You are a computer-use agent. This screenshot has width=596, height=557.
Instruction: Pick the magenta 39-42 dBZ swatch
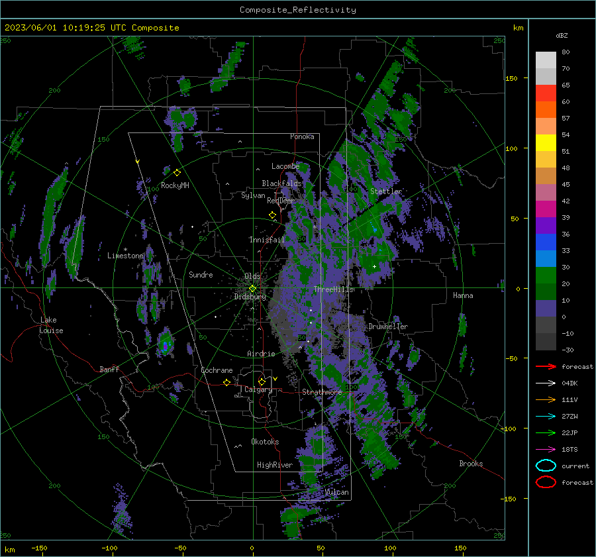[x=546, y=209]
